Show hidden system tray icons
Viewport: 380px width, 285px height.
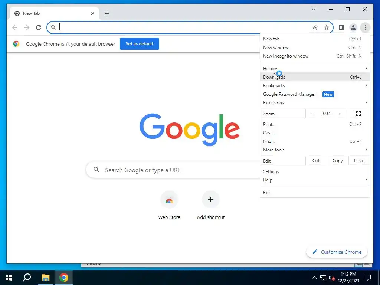pos(314,278)
